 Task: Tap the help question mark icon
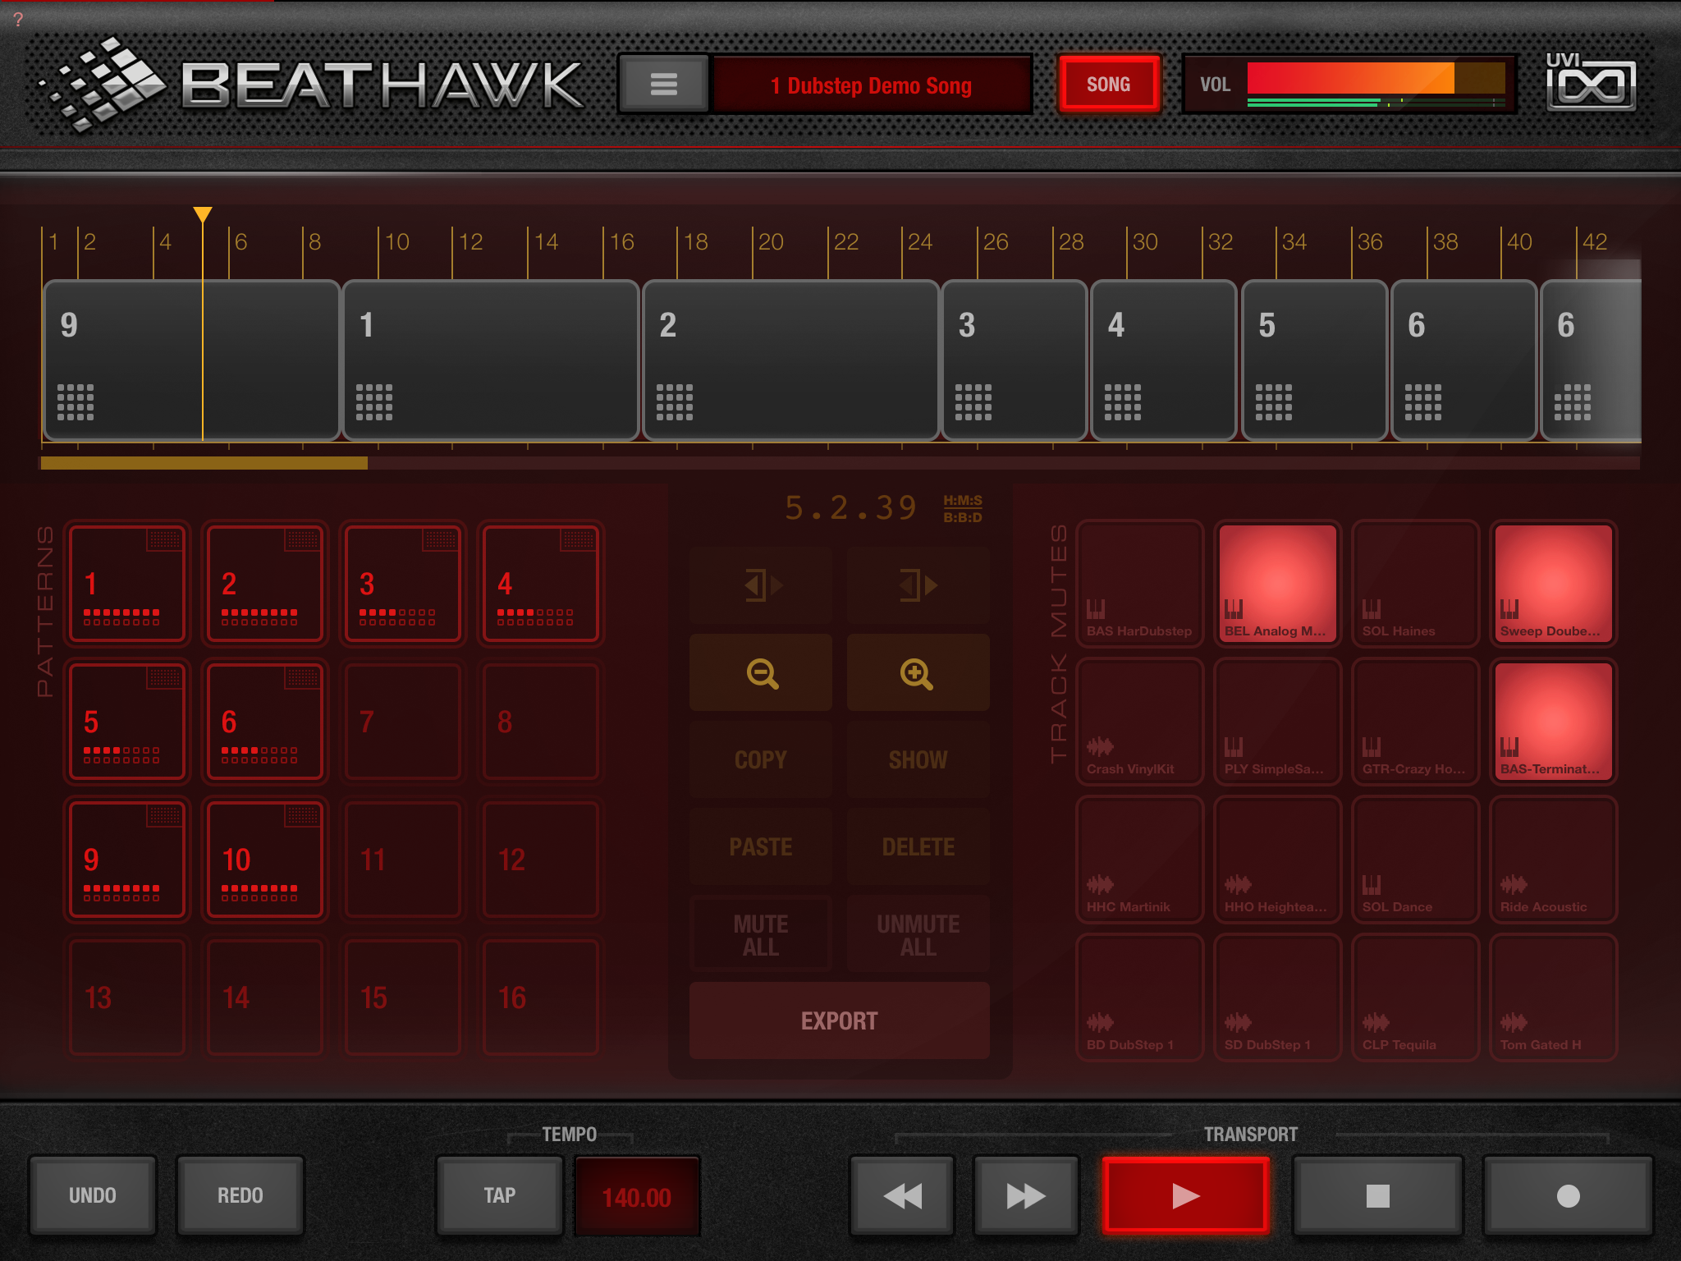tap(18, 19)
